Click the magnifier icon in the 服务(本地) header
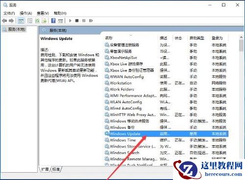This screenshot has height=180, width=245. point(44,30)
